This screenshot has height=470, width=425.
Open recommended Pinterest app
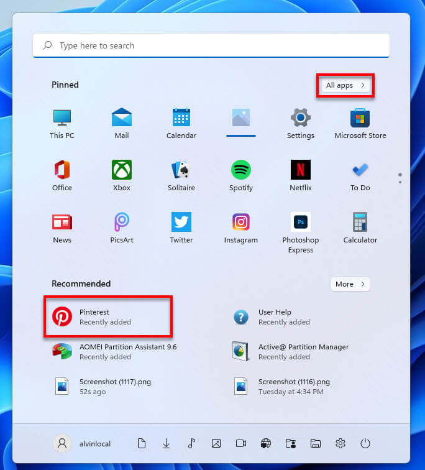pyautogui.click(x=108, y=316)
